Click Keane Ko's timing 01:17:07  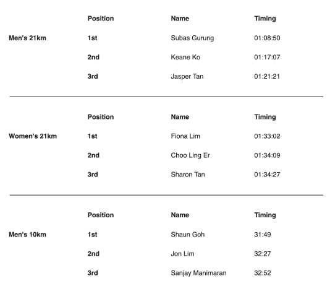click(267, 57)
